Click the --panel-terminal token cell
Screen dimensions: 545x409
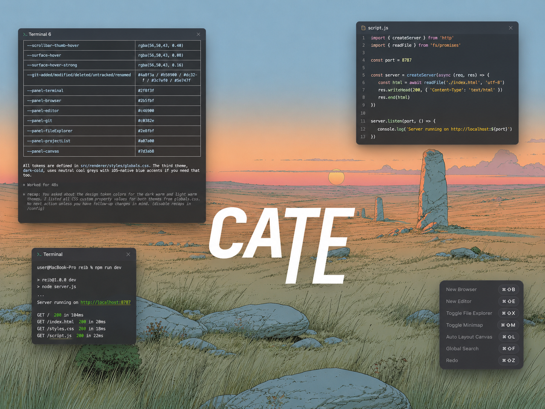79,91
